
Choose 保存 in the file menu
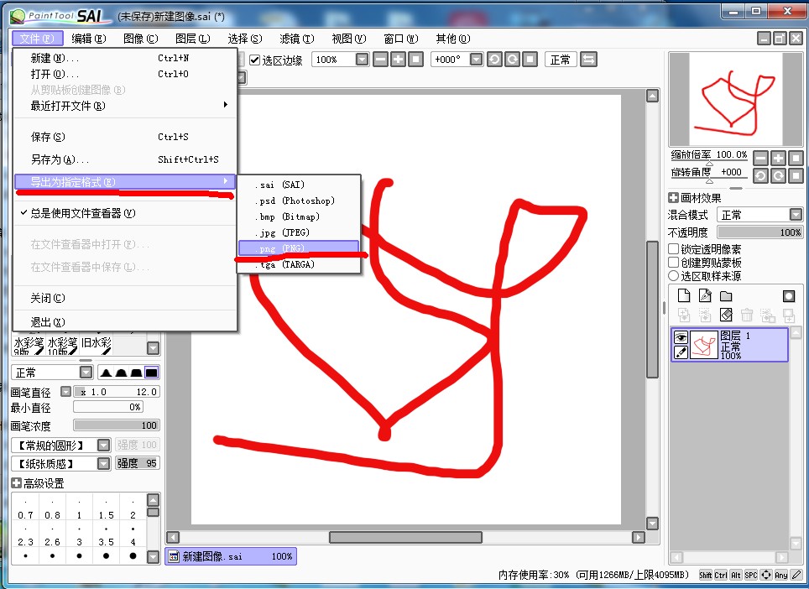click(x=125, y=137)
